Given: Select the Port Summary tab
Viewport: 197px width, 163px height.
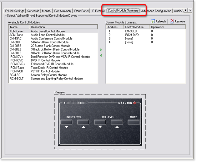Looking at the screenshot, I should point(63,11).
